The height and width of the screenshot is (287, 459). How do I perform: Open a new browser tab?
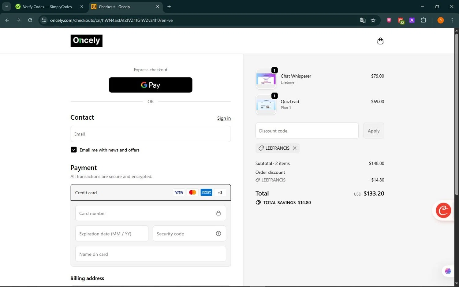point(169,6)
